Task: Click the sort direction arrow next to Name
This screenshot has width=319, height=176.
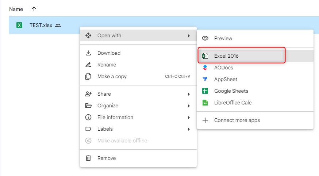Action: [34, 9]
